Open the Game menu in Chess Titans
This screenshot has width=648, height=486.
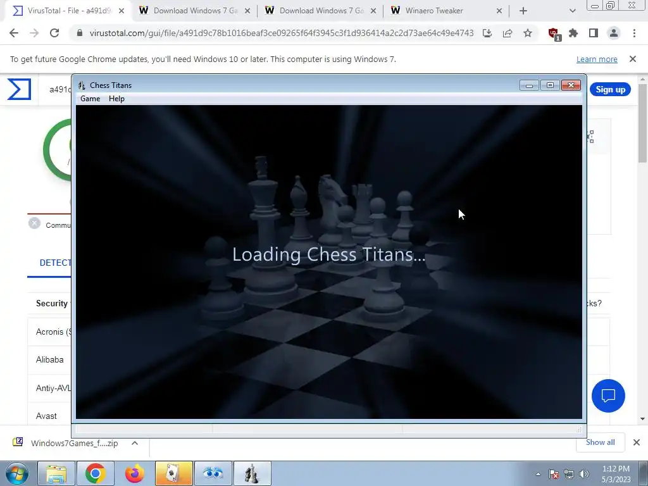click(90, 98)
